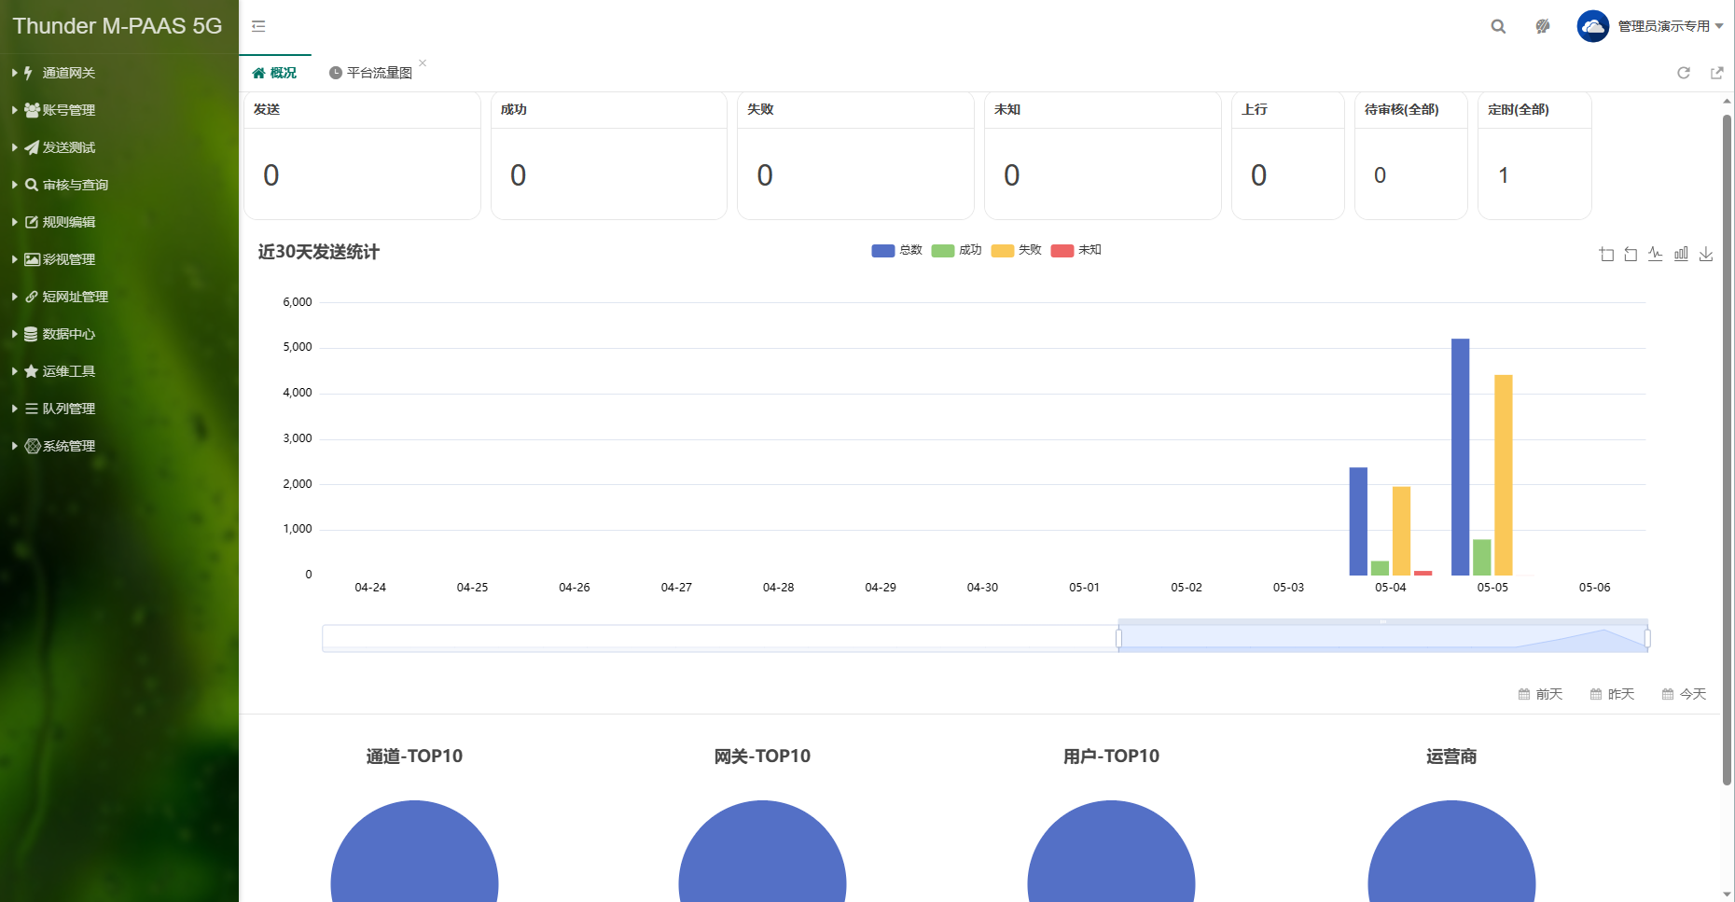Expand 通道网关 menu arrow
Image resolution: width=1735 pixels, height=902 pixels.
point(15,73)
